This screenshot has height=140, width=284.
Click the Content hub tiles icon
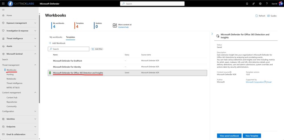pos(115,25)
